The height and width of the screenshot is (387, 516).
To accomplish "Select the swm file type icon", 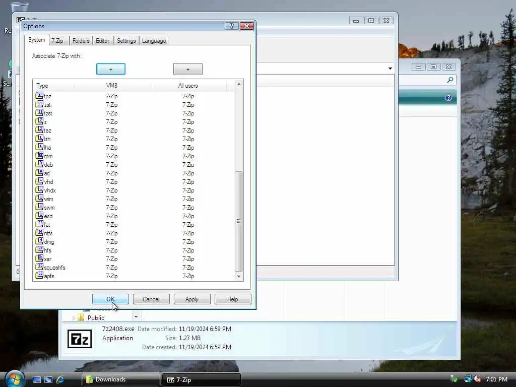I will coord(39,207).
